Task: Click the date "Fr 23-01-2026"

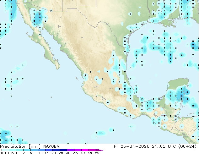Action: click(x=132, y=146)
